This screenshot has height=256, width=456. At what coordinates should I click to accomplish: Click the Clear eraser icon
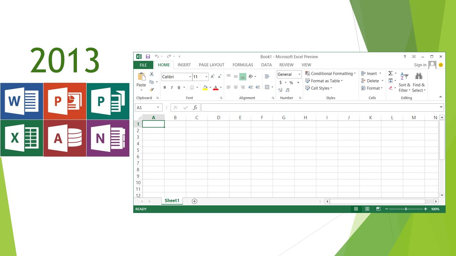(x=390, y=88)
